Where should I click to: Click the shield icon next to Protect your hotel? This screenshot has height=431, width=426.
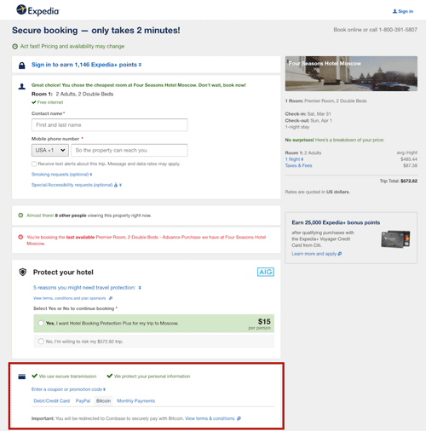pyautogui.click(x=23, y=273)
